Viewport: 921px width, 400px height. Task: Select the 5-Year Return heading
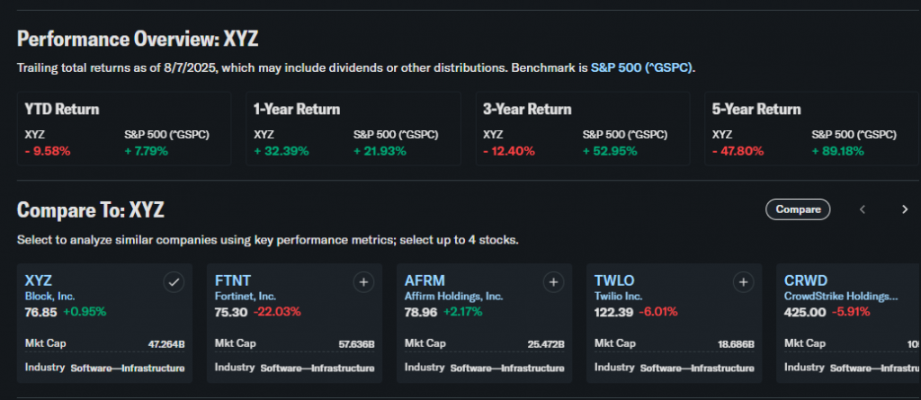756,110
